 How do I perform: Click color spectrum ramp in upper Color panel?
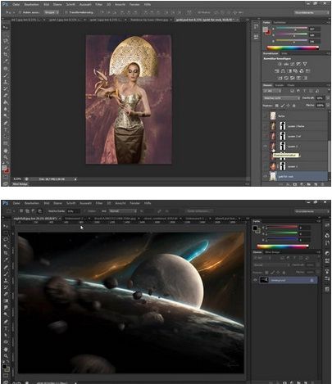293,47
